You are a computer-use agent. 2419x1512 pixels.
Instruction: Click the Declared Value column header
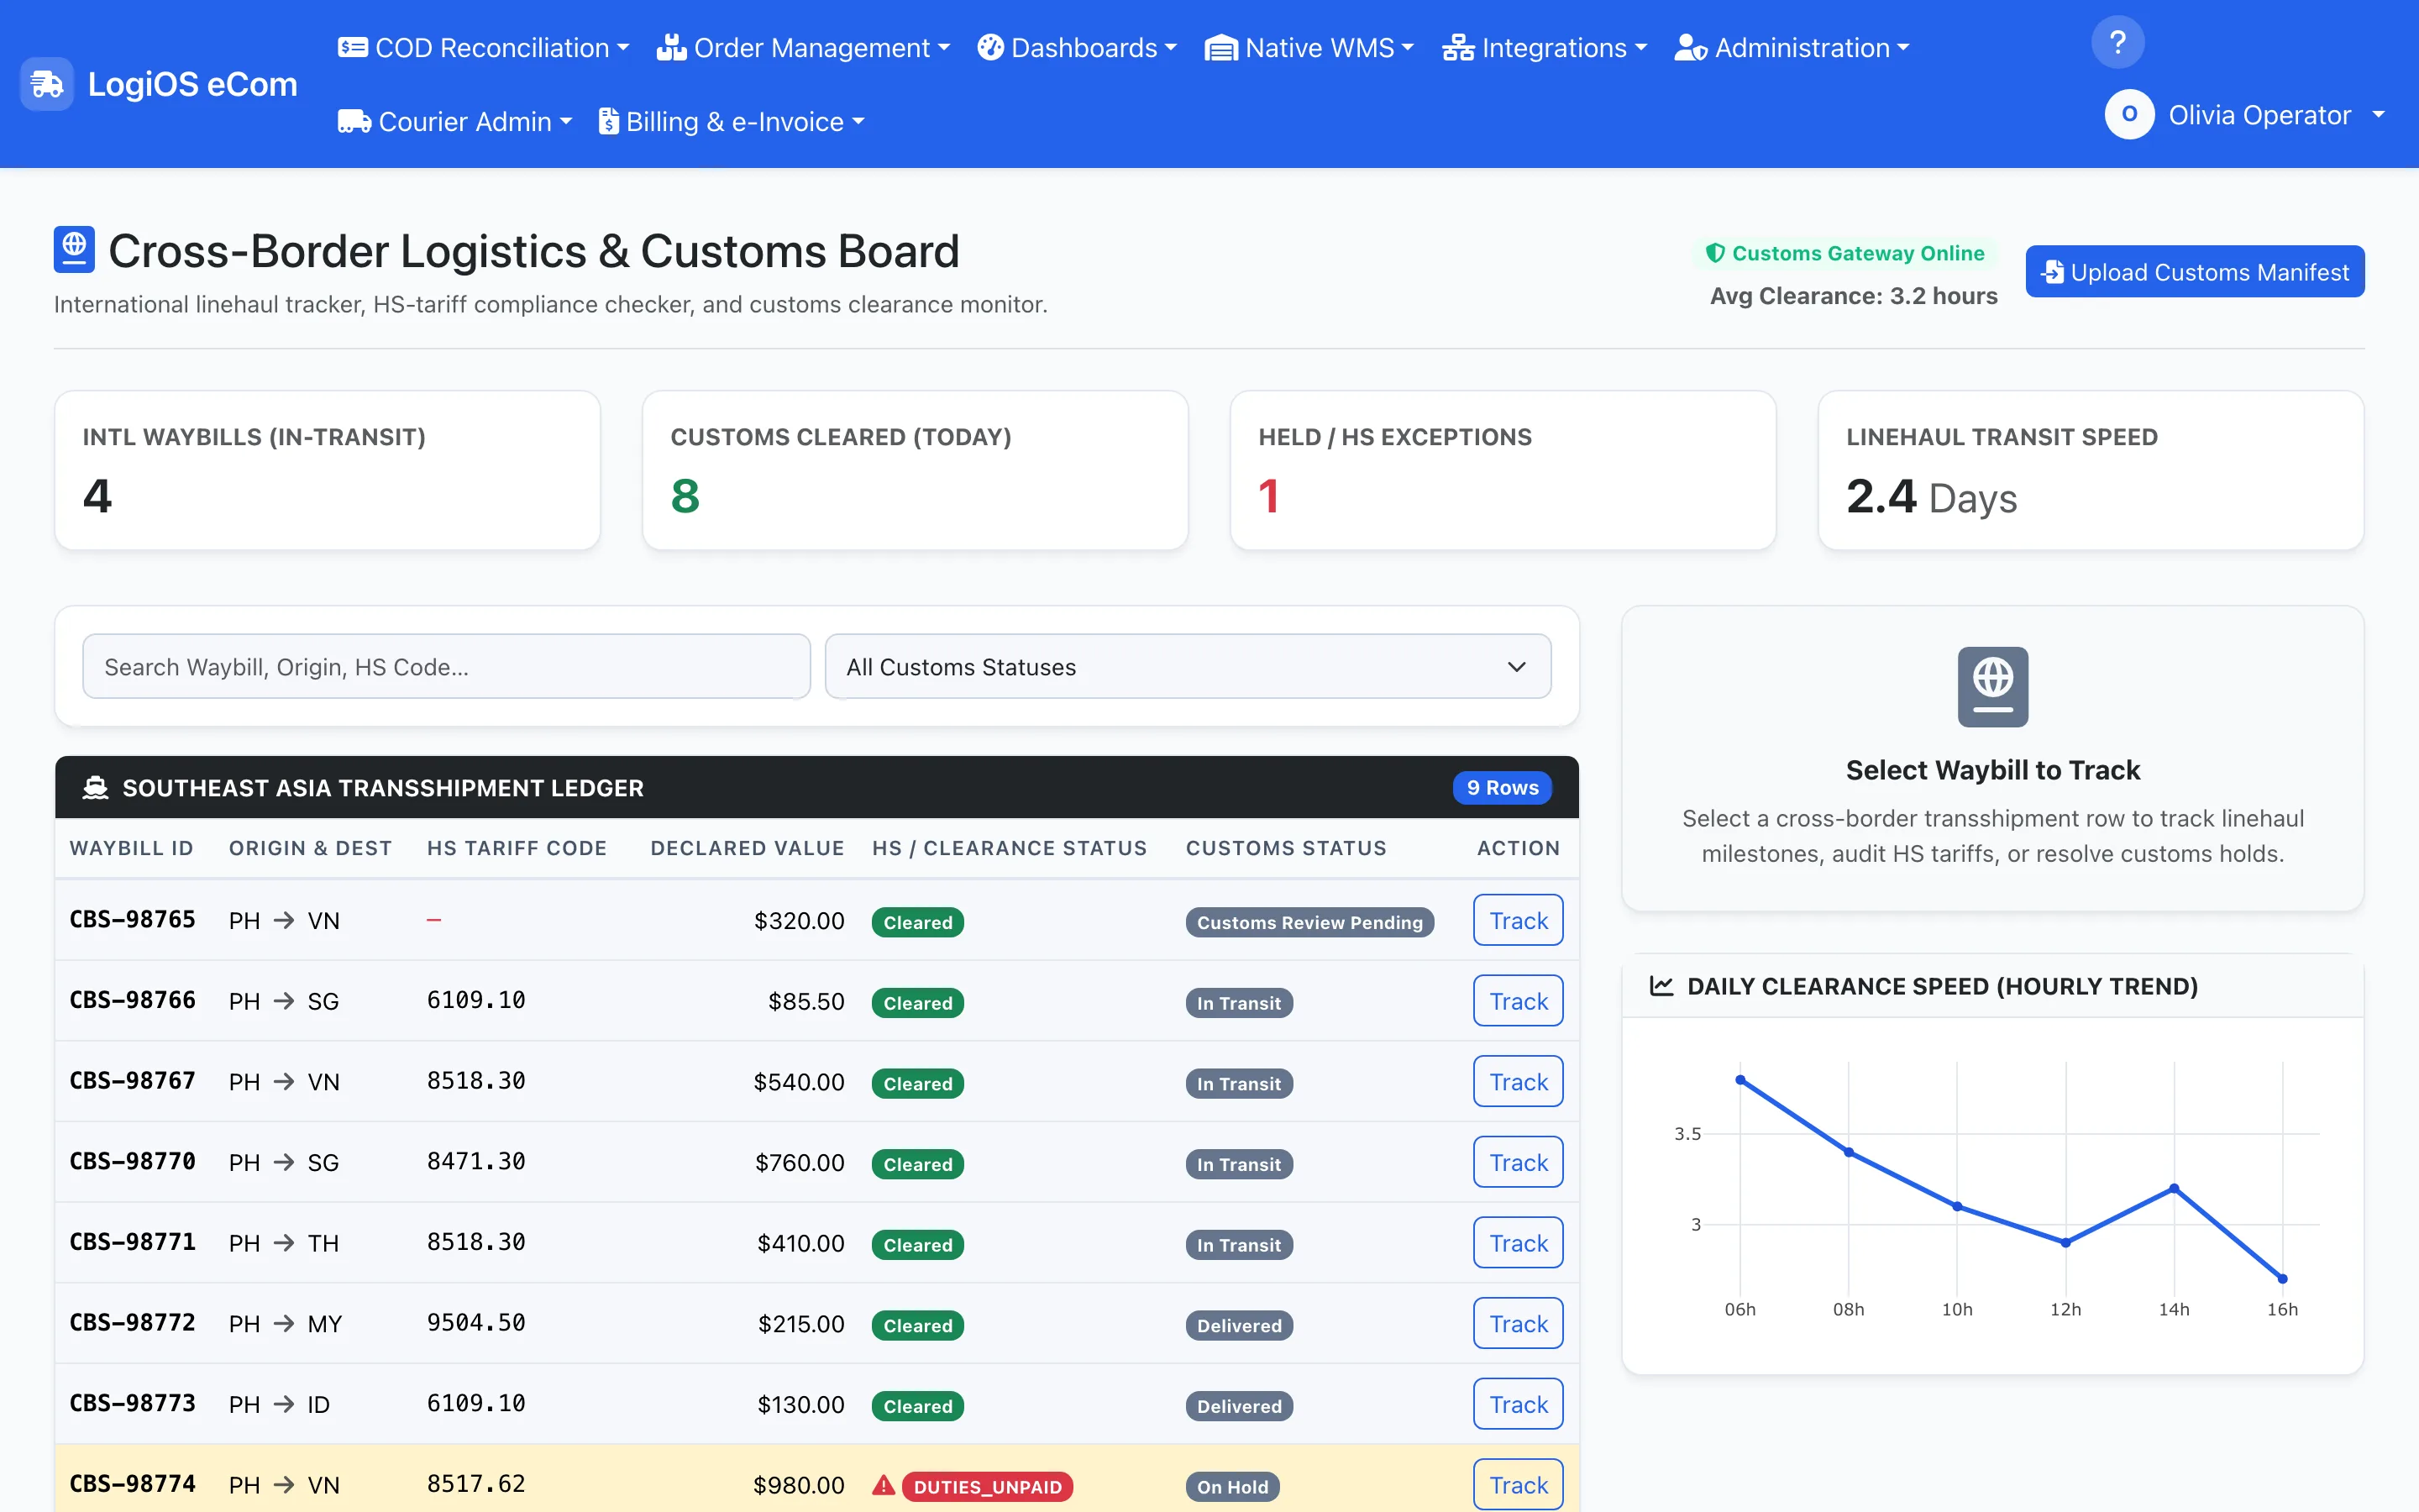pos(747,848)
